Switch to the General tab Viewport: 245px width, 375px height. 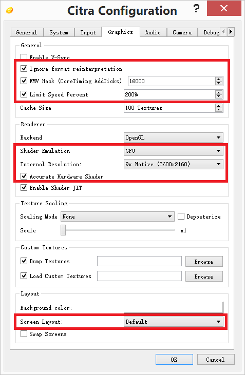point(27,32)
